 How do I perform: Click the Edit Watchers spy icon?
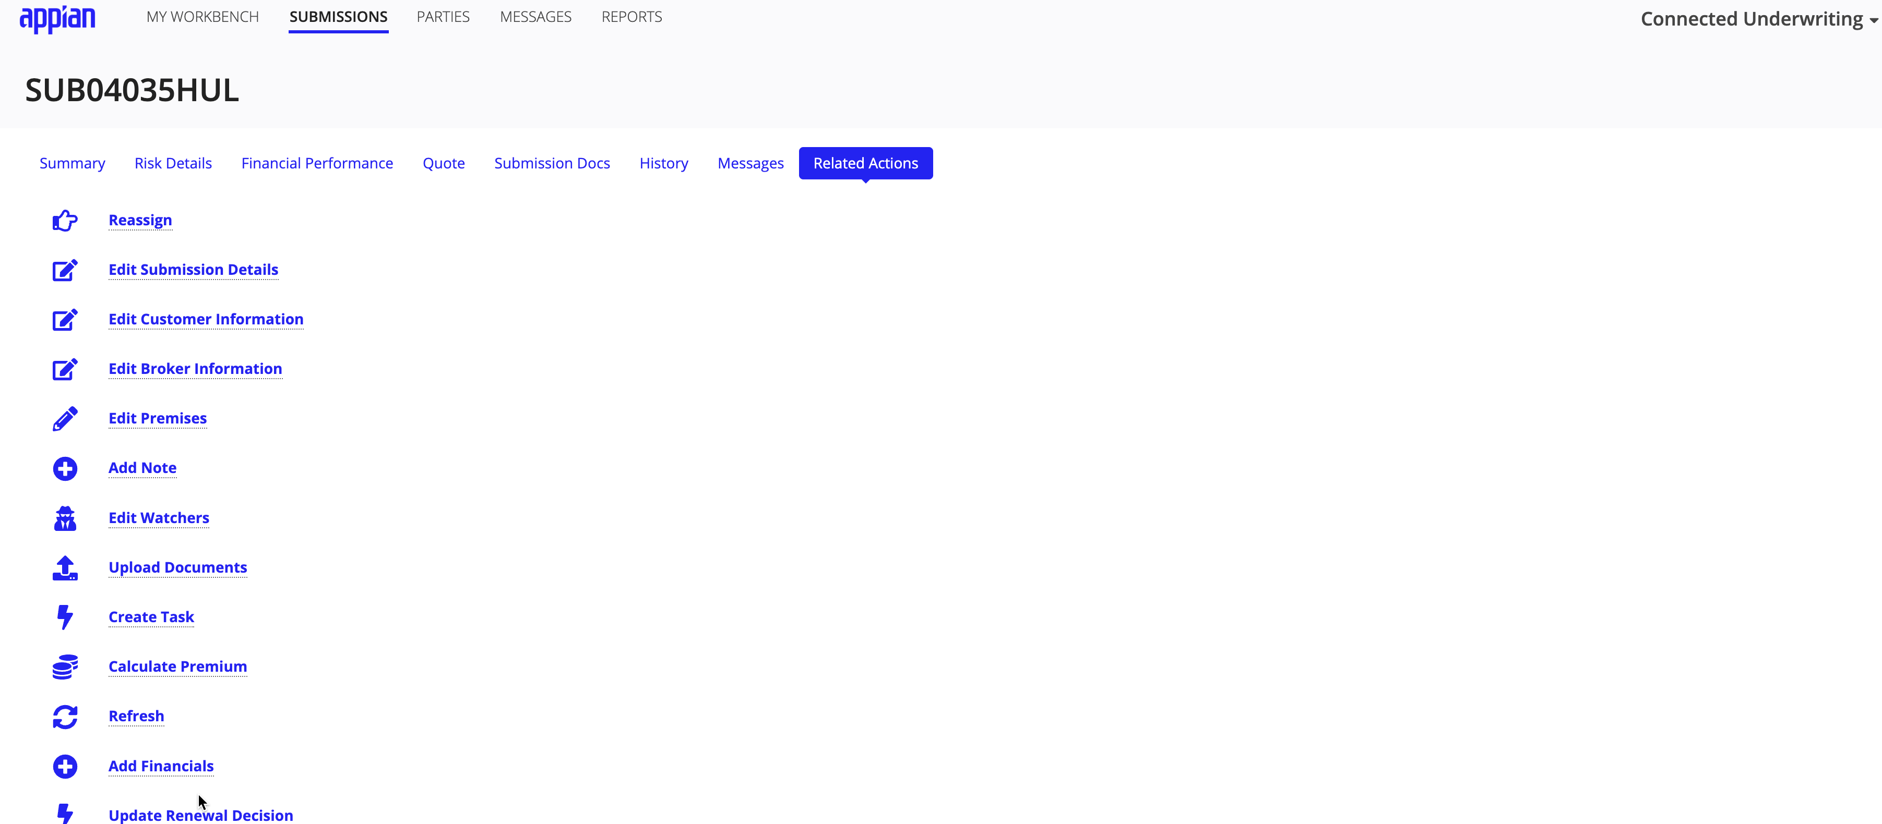(x=65, y=518)
